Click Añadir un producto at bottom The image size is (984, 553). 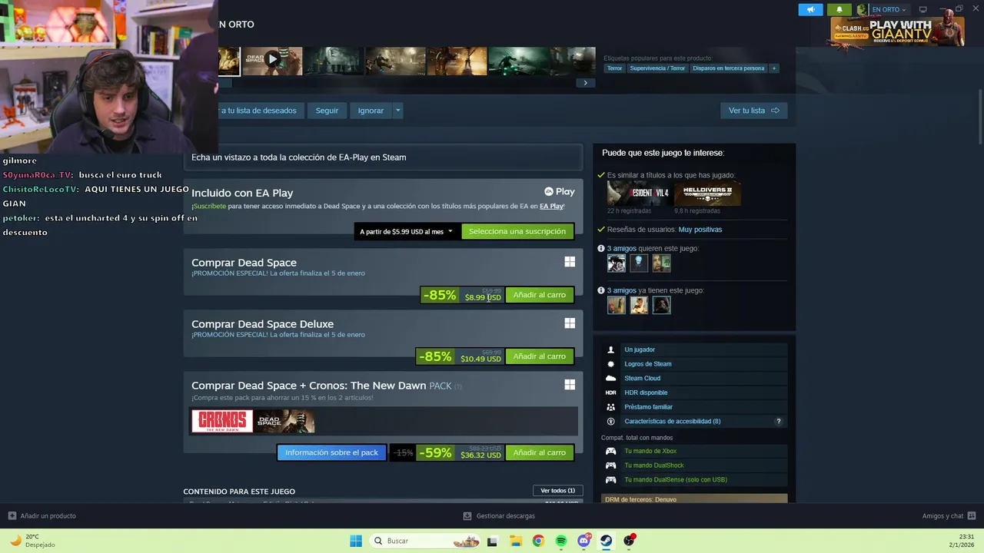[42, 516]
